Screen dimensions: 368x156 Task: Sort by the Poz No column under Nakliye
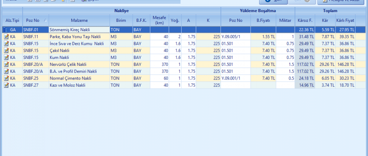pos(35,20)
